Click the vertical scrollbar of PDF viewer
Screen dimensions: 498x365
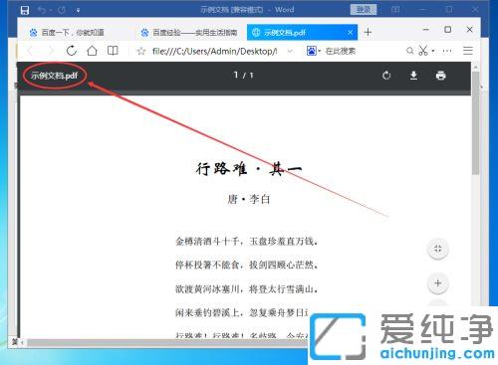point(476,124)
